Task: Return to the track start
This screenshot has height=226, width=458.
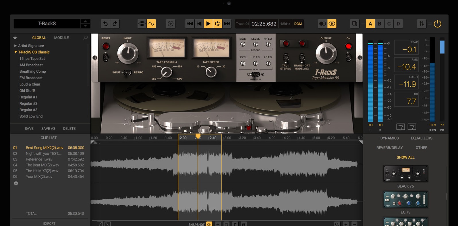Action: coord(199,24)
